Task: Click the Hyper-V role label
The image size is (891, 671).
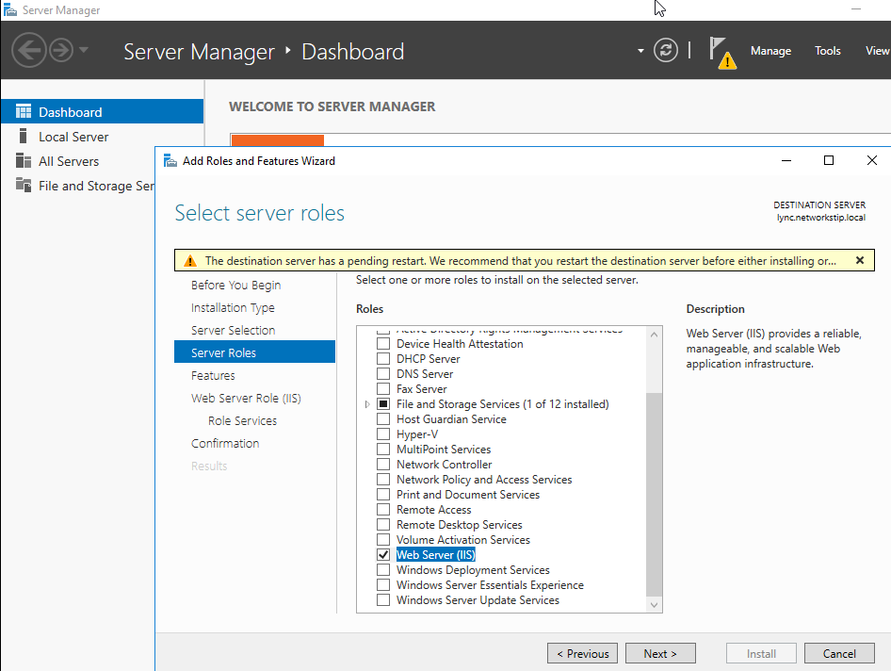Action: (x=417, y=434)
